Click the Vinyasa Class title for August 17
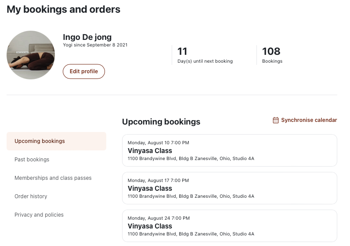 point(150,188)
